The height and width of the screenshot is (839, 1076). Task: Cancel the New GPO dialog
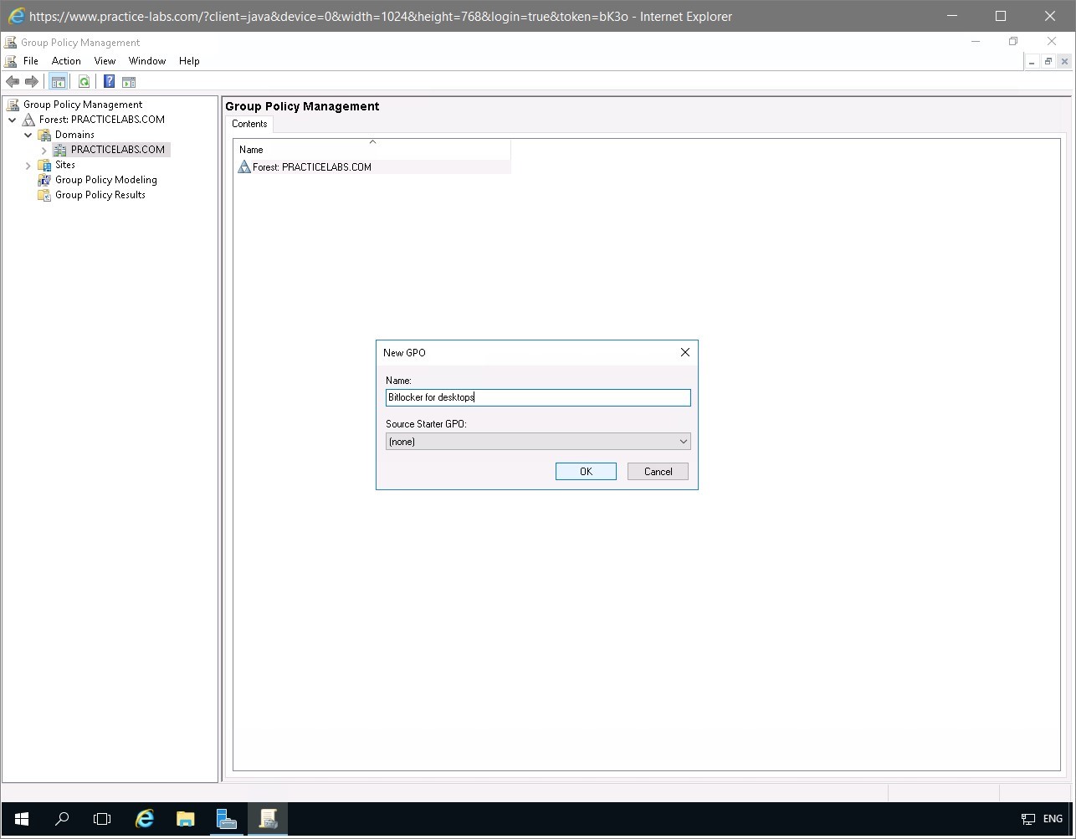(657, 471)
